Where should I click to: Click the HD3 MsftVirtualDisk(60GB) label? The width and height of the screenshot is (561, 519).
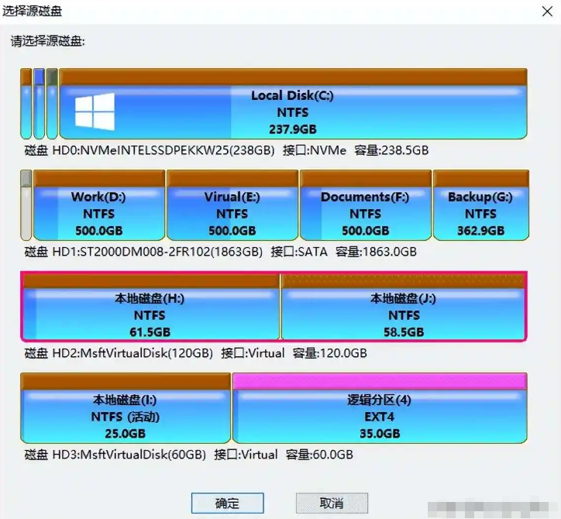(x=188, y=455)
